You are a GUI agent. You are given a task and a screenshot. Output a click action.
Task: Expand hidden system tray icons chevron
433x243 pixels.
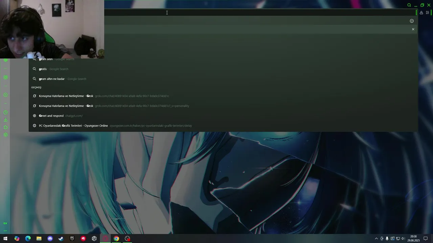click(x=376, y=239)
